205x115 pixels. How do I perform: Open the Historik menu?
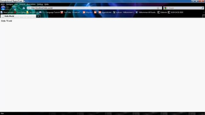(22, 4)
